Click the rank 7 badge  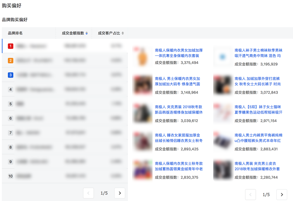pyautogui.click(x=11, y=133)
